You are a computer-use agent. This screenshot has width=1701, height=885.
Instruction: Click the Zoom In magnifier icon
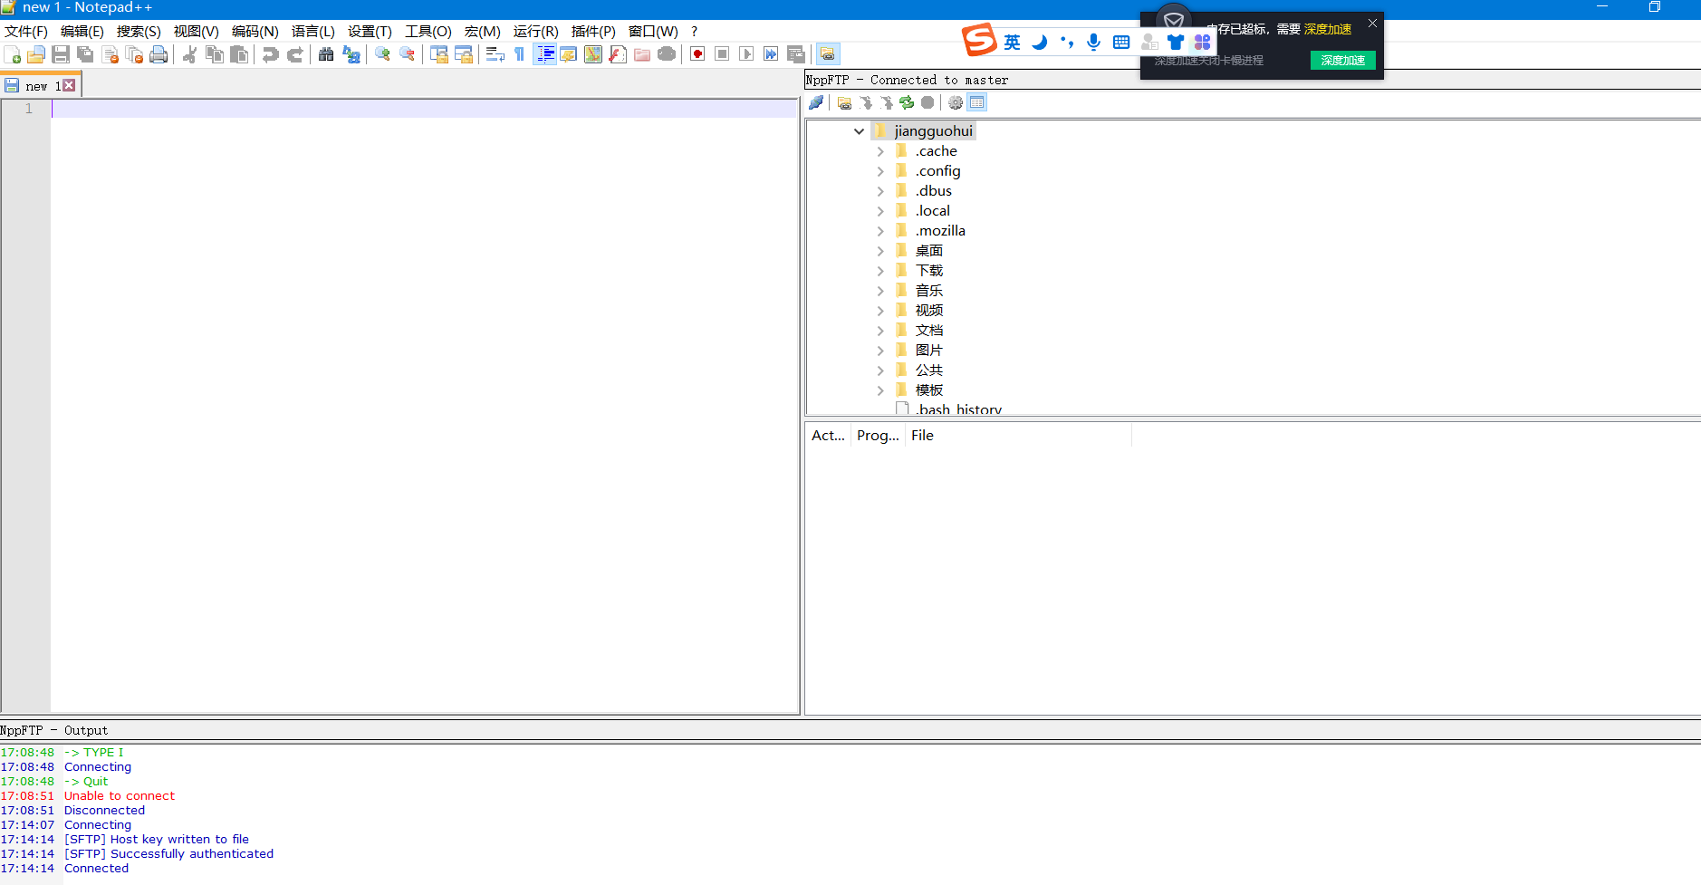[x=383, y=54]
